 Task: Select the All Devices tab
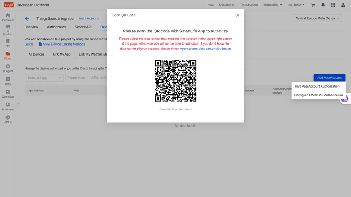point(36,54)
